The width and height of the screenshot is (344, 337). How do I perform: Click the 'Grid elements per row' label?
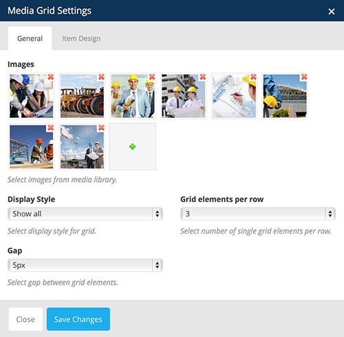click(x=222, y=199)
